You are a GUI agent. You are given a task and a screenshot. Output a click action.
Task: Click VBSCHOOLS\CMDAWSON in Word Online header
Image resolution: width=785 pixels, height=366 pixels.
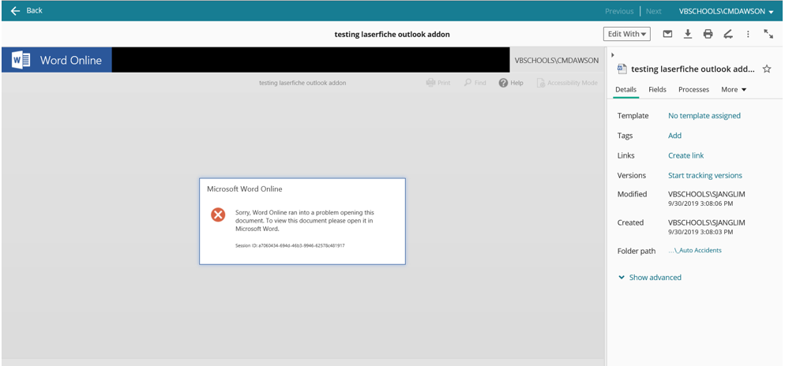(x=557, y=61)
